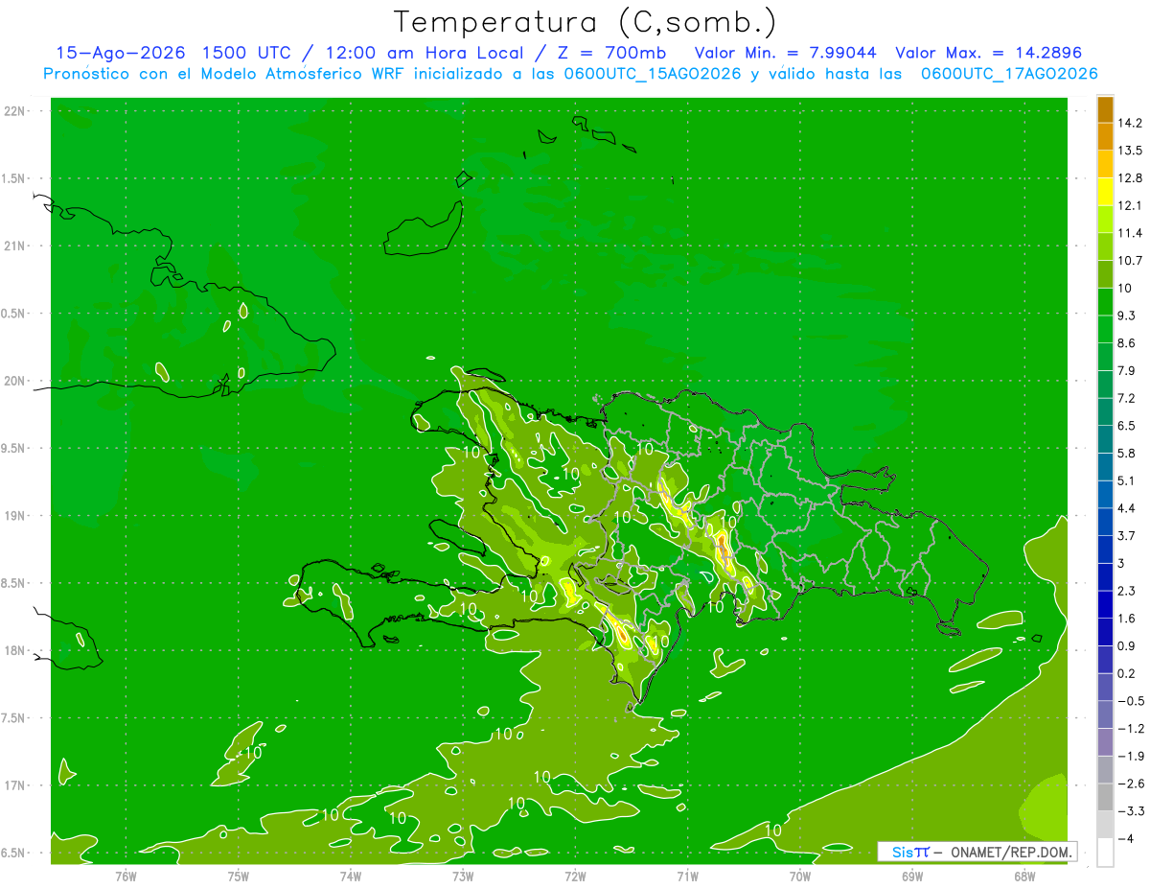Click the '20N' latitude axis label
Viewport: 1150px width, 889px height.
coord(15,382)
